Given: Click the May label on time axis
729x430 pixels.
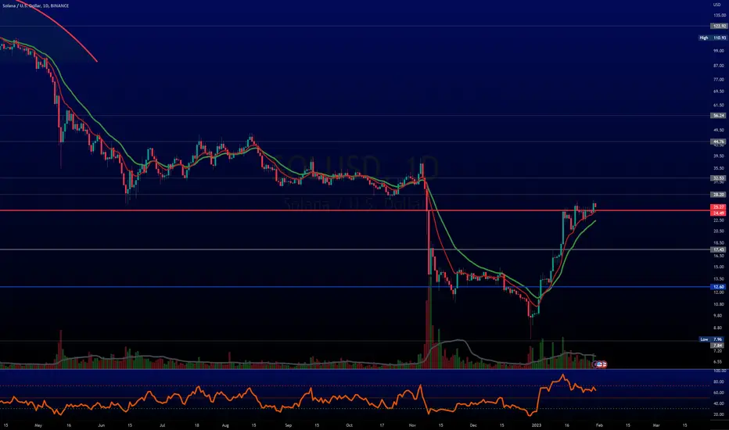Looking at the screenshot, I should click(x=38, y=425).
